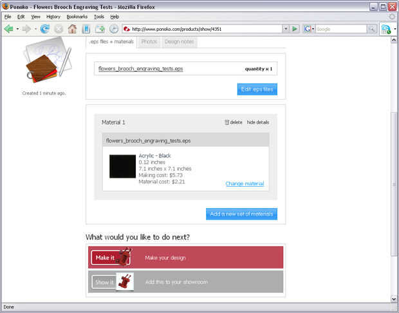Open the Edit menu

coord(21,17)
